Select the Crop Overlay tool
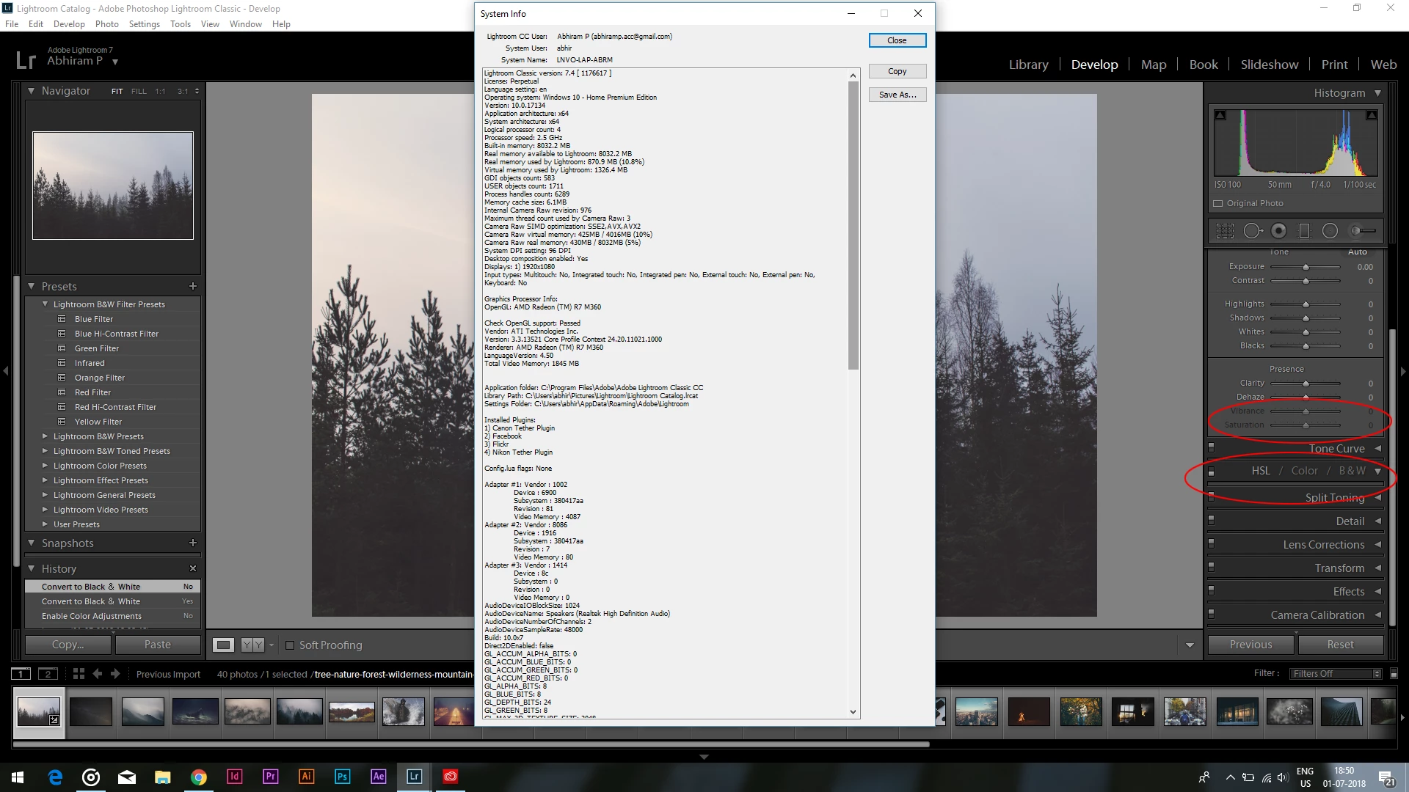This screenshot has height=792, width=1409. (x=1225, y=231)
